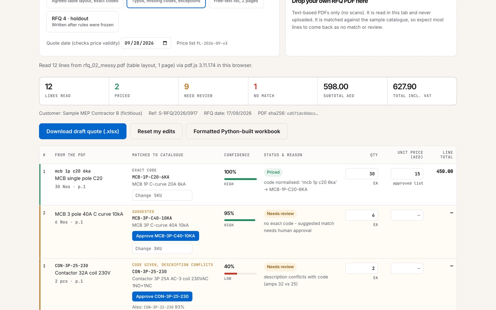Image resolution: width=496 pixels, height=310 pixels.
Task: Click the '2 PRICED' summary tile
Action: coord(144,91)
